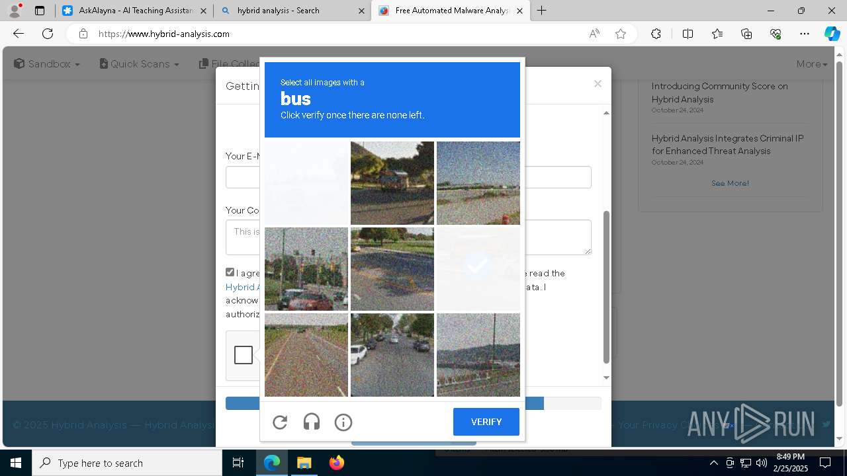Click the dialog scrollbar thumb

(606, 287)
